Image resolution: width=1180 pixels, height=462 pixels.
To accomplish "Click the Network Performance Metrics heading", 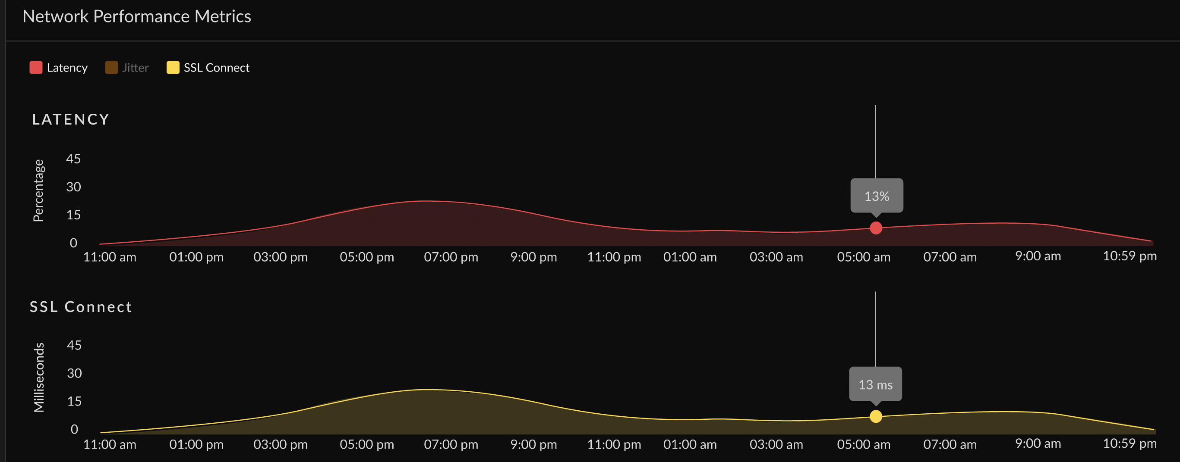I will 137,16.
